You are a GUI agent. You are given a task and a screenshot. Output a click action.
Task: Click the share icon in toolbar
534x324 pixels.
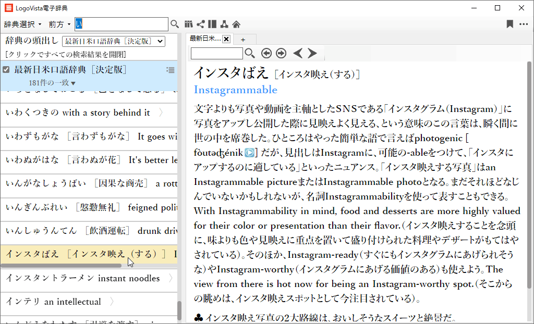click(x=200, y=24)
